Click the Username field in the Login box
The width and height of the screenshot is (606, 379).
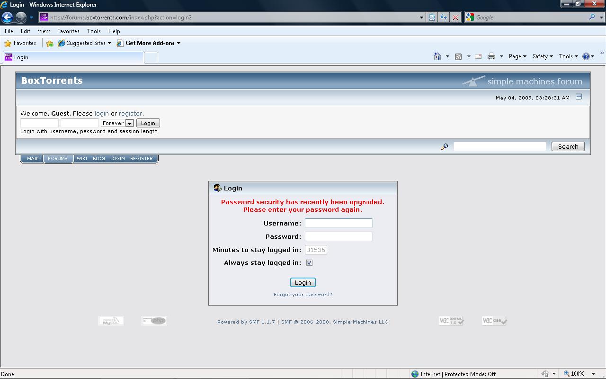tap(339, 223)
